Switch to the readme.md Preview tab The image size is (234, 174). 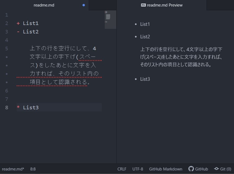[164, 5]
